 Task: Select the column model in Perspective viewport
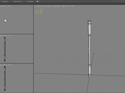click(90, 49)
